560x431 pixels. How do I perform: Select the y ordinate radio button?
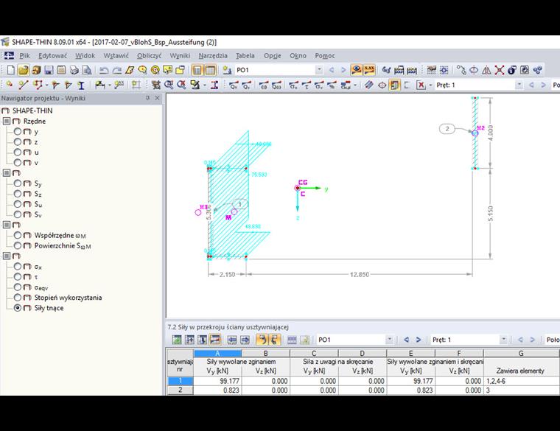18,131
